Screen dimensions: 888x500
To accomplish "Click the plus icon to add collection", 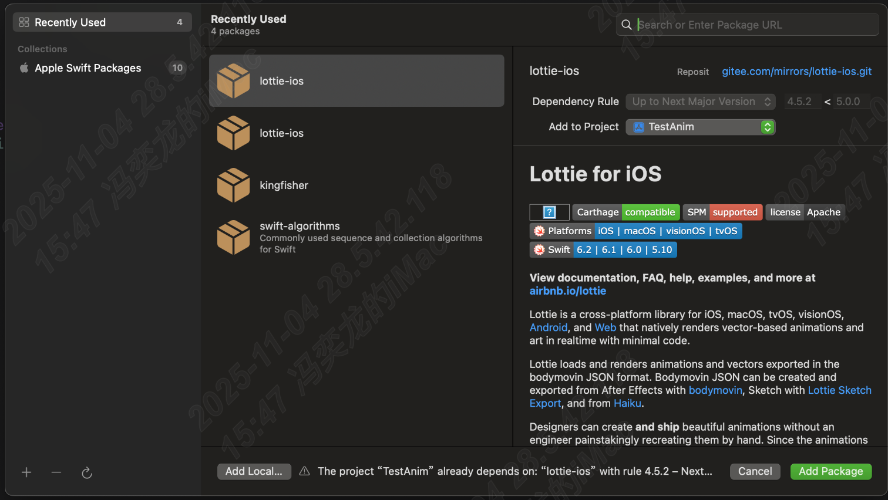I will tap(26, 472).
